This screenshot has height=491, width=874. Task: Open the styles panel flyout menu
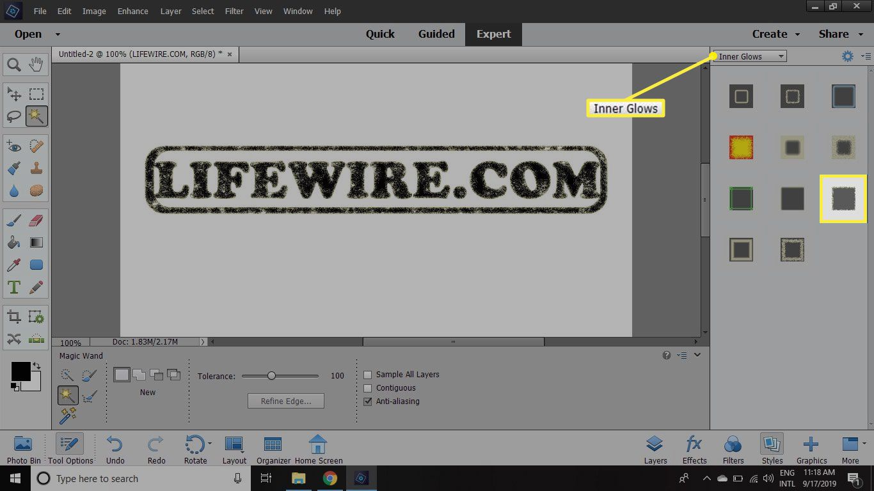[866, 56]
